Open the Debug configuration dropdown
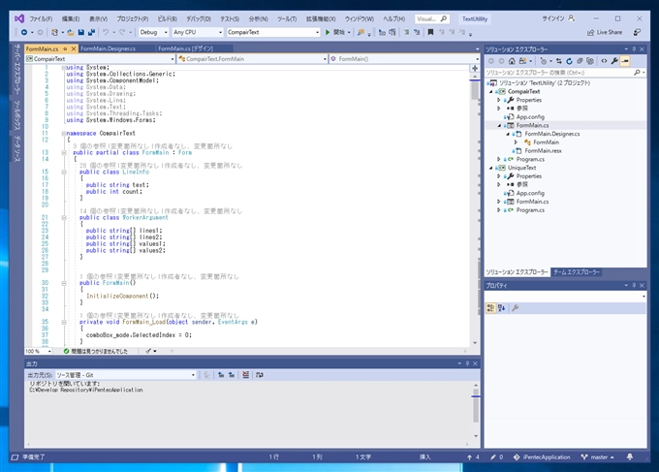This screenshot has height=472, width=659. (153, 32)
